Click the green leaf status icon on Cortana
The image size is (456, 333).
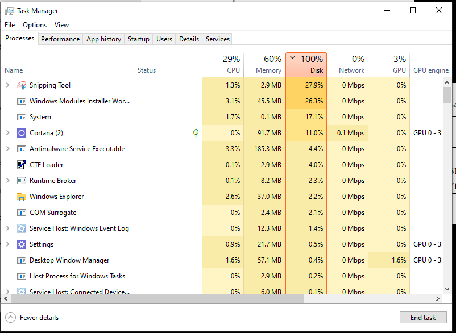(x=196, y=133)
